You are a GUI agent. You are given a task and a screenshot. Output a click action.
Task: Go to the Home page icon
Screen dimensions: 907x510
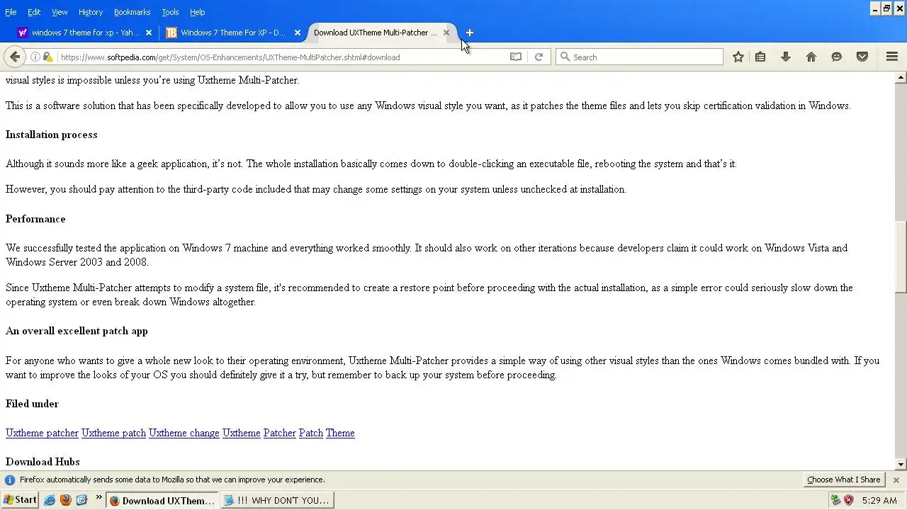[811, 57]
